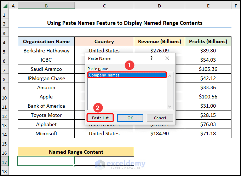Select the JPMorgan Chase cell
The image size is (241, 176).
point(46,78)
